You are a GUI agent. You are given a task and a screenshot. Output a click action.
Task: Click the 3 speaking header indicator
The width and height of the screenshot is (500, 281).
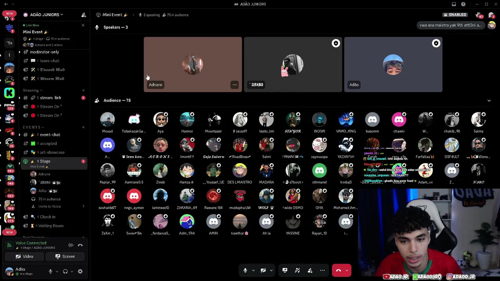(149, 15)
